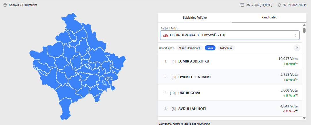Image resolution: width=311 pixels, height=125 pixels.
Task: Click the location pin icon beside Kosova
Action: coord(5,5)
